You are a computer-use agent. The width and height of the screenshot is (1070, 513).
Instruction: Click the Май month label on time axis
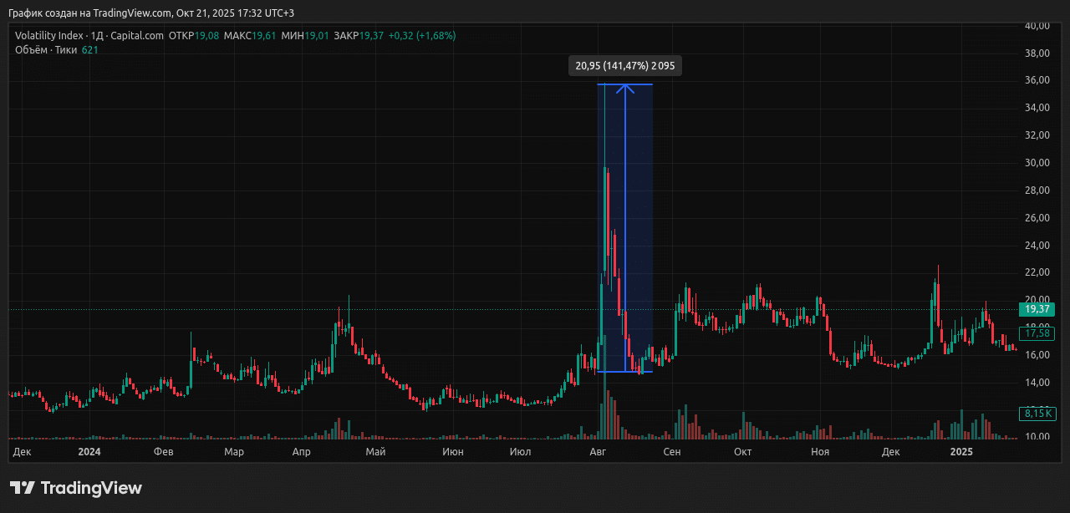click(x=375, y=452)
